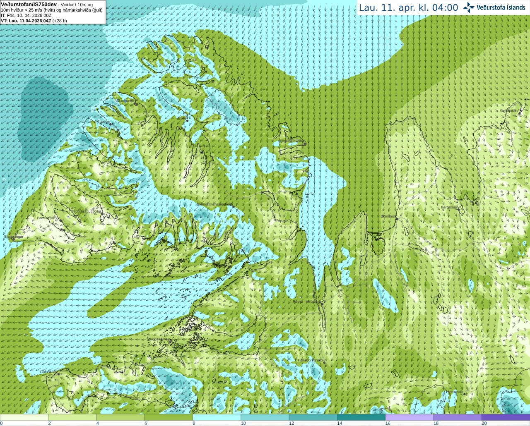Click the Lau. 11. apr. kl. 04:00 timestamp
The height and width of the screenshot is (426, 530).
408,7
